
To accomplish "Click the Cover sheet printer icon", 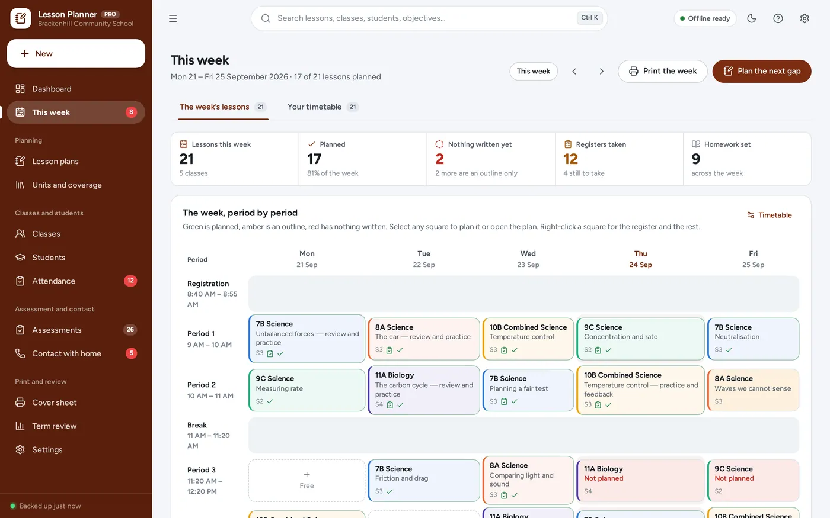I will (20, 403).
